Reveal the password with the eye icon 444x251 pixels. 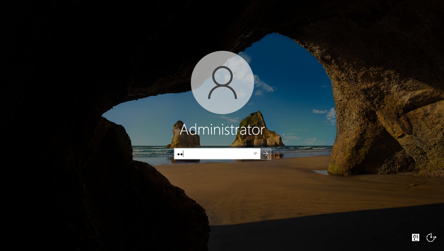(x=255, y=154)
